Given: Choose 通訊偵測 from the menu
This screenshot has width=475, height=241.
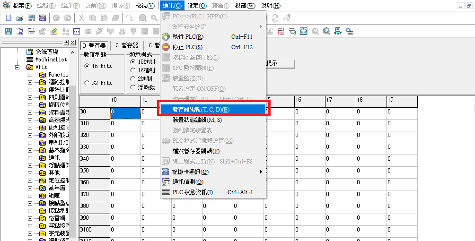Looking at the screenshot, I should coord(188,182).
